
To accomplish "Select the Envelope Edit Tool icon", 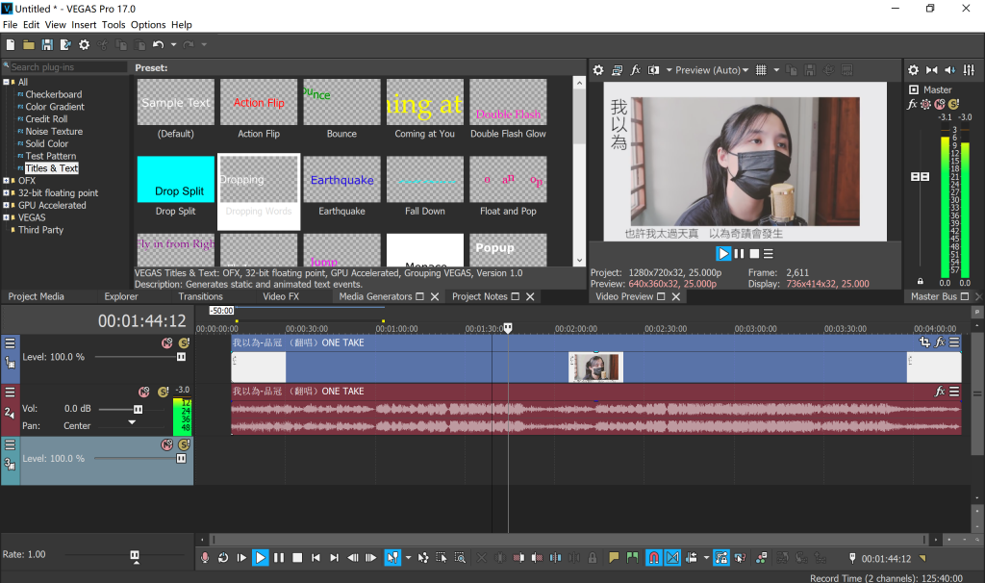I will click(423, 557).
